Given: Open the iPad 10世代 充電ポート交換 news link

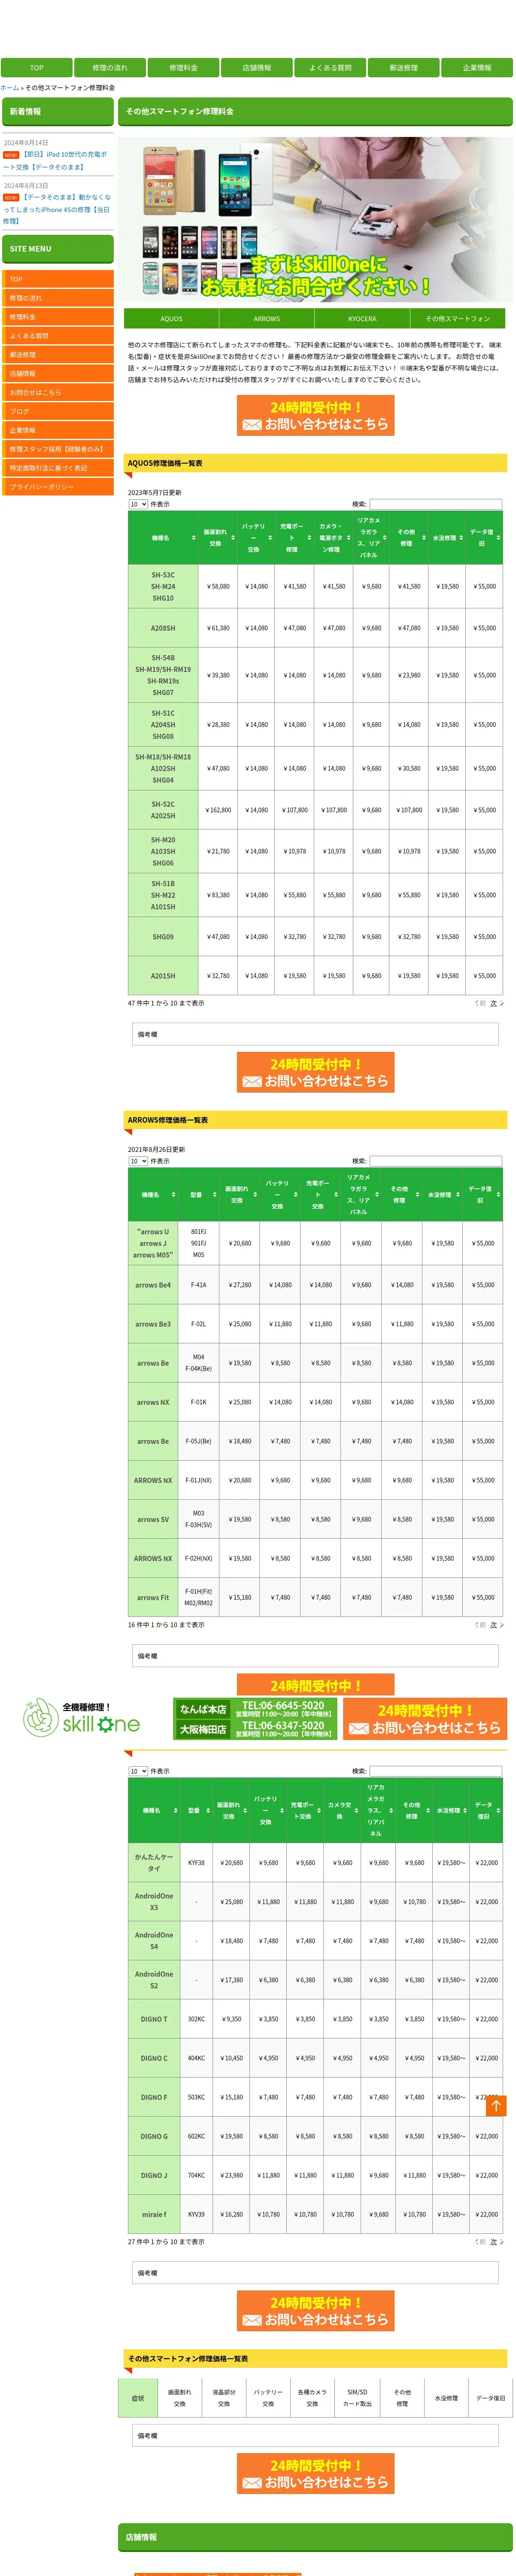Looking at the screenshot, I should 56,161.
